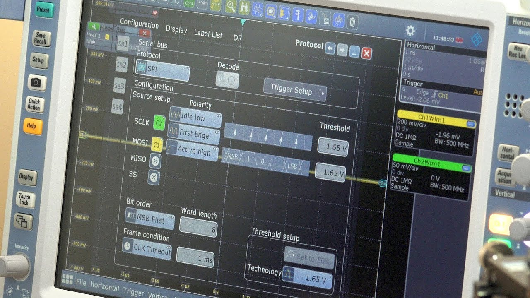Open the Active high polarity dropdown
This screenshot has height=298, width=530.
tap(193, 150)
